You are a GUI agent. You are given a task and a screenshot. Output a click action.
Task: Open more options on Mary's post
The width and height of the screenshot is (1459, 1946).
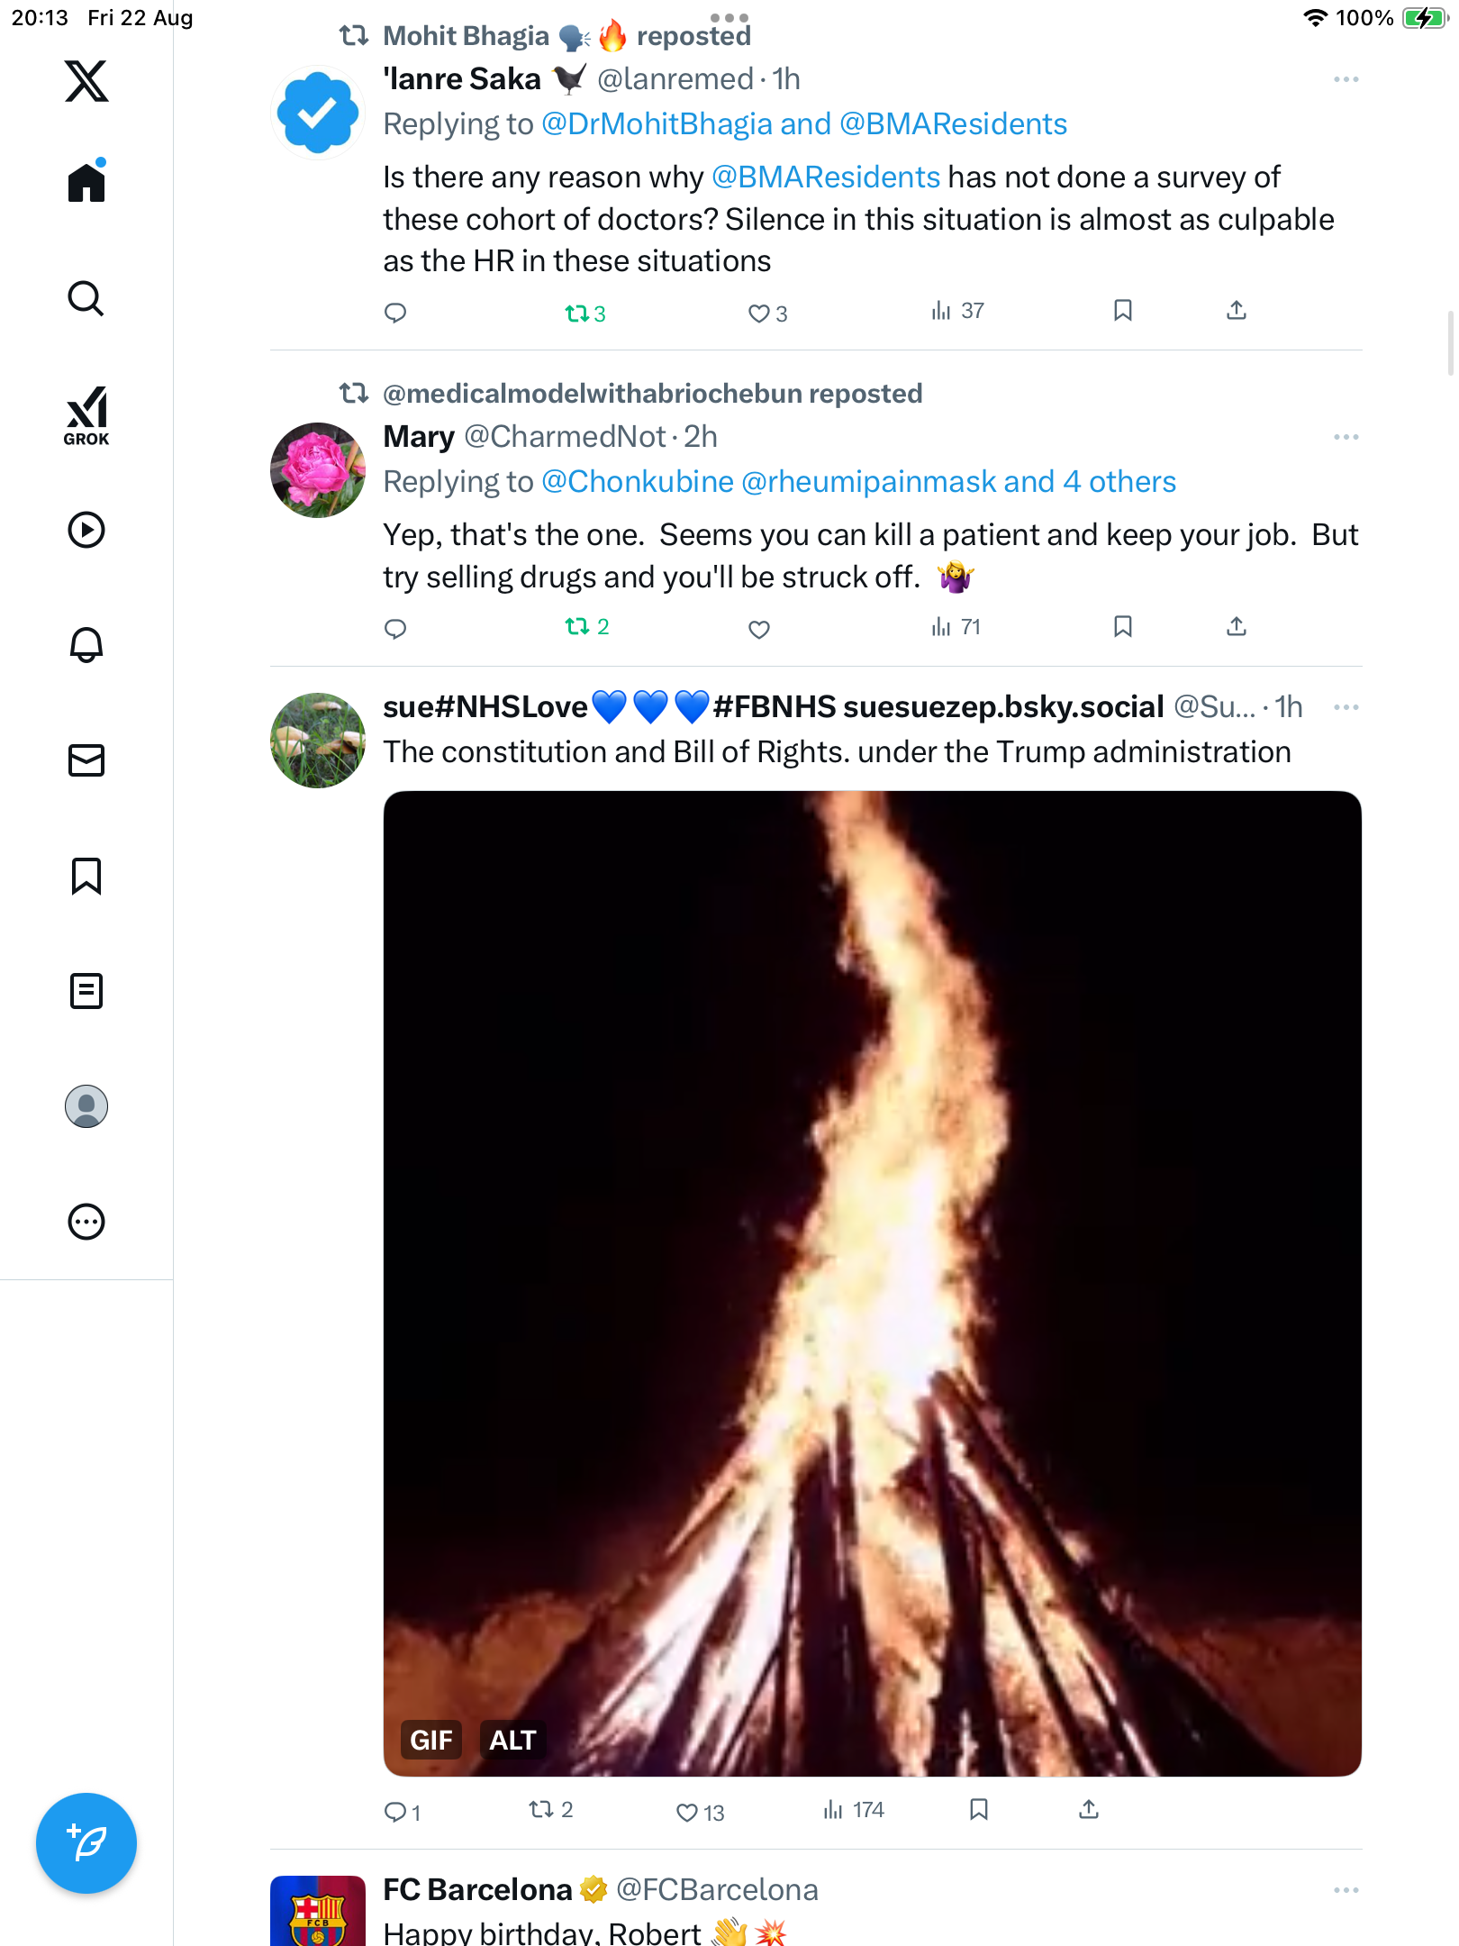pos(1346,437)
